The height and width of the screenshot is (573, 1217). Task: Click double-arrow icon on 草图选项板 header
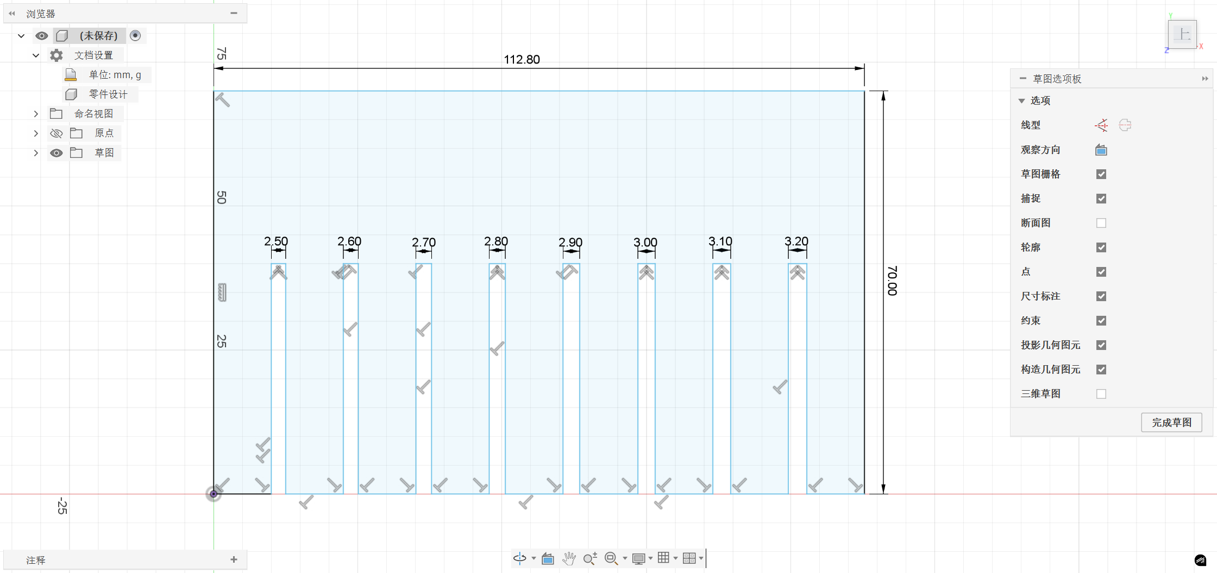(x=1205, y=79)
